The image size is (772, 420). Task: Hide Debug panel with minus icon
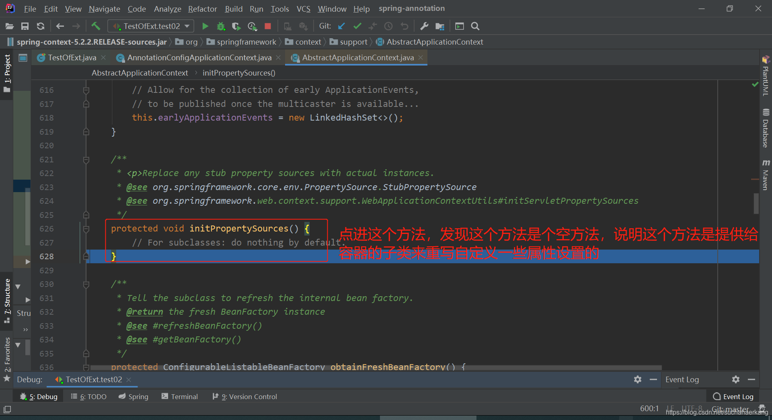coord(653,379)
